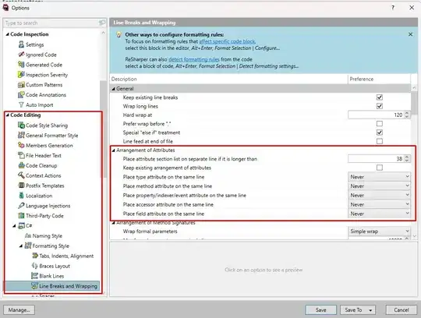
Task: Click the Preference column header
Action: coord(379,79)
